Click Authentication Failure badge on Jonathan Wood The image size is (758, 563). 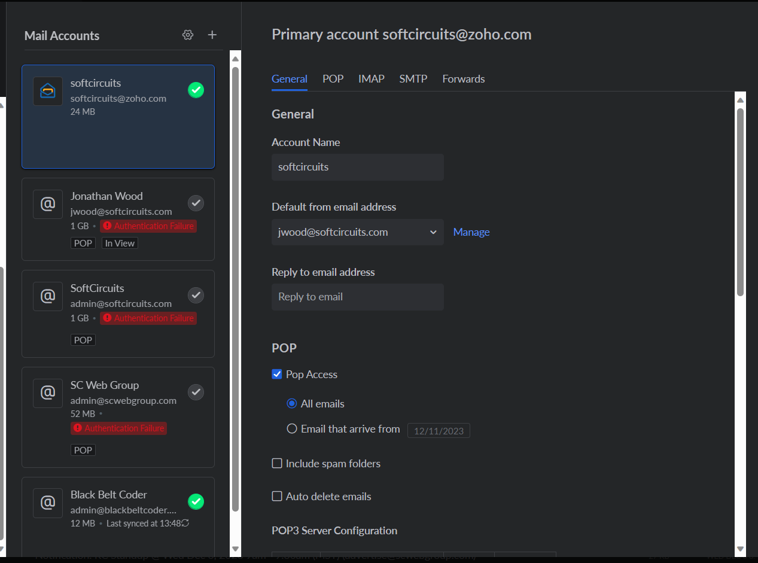pyautogui.click(x=148, y=226)
